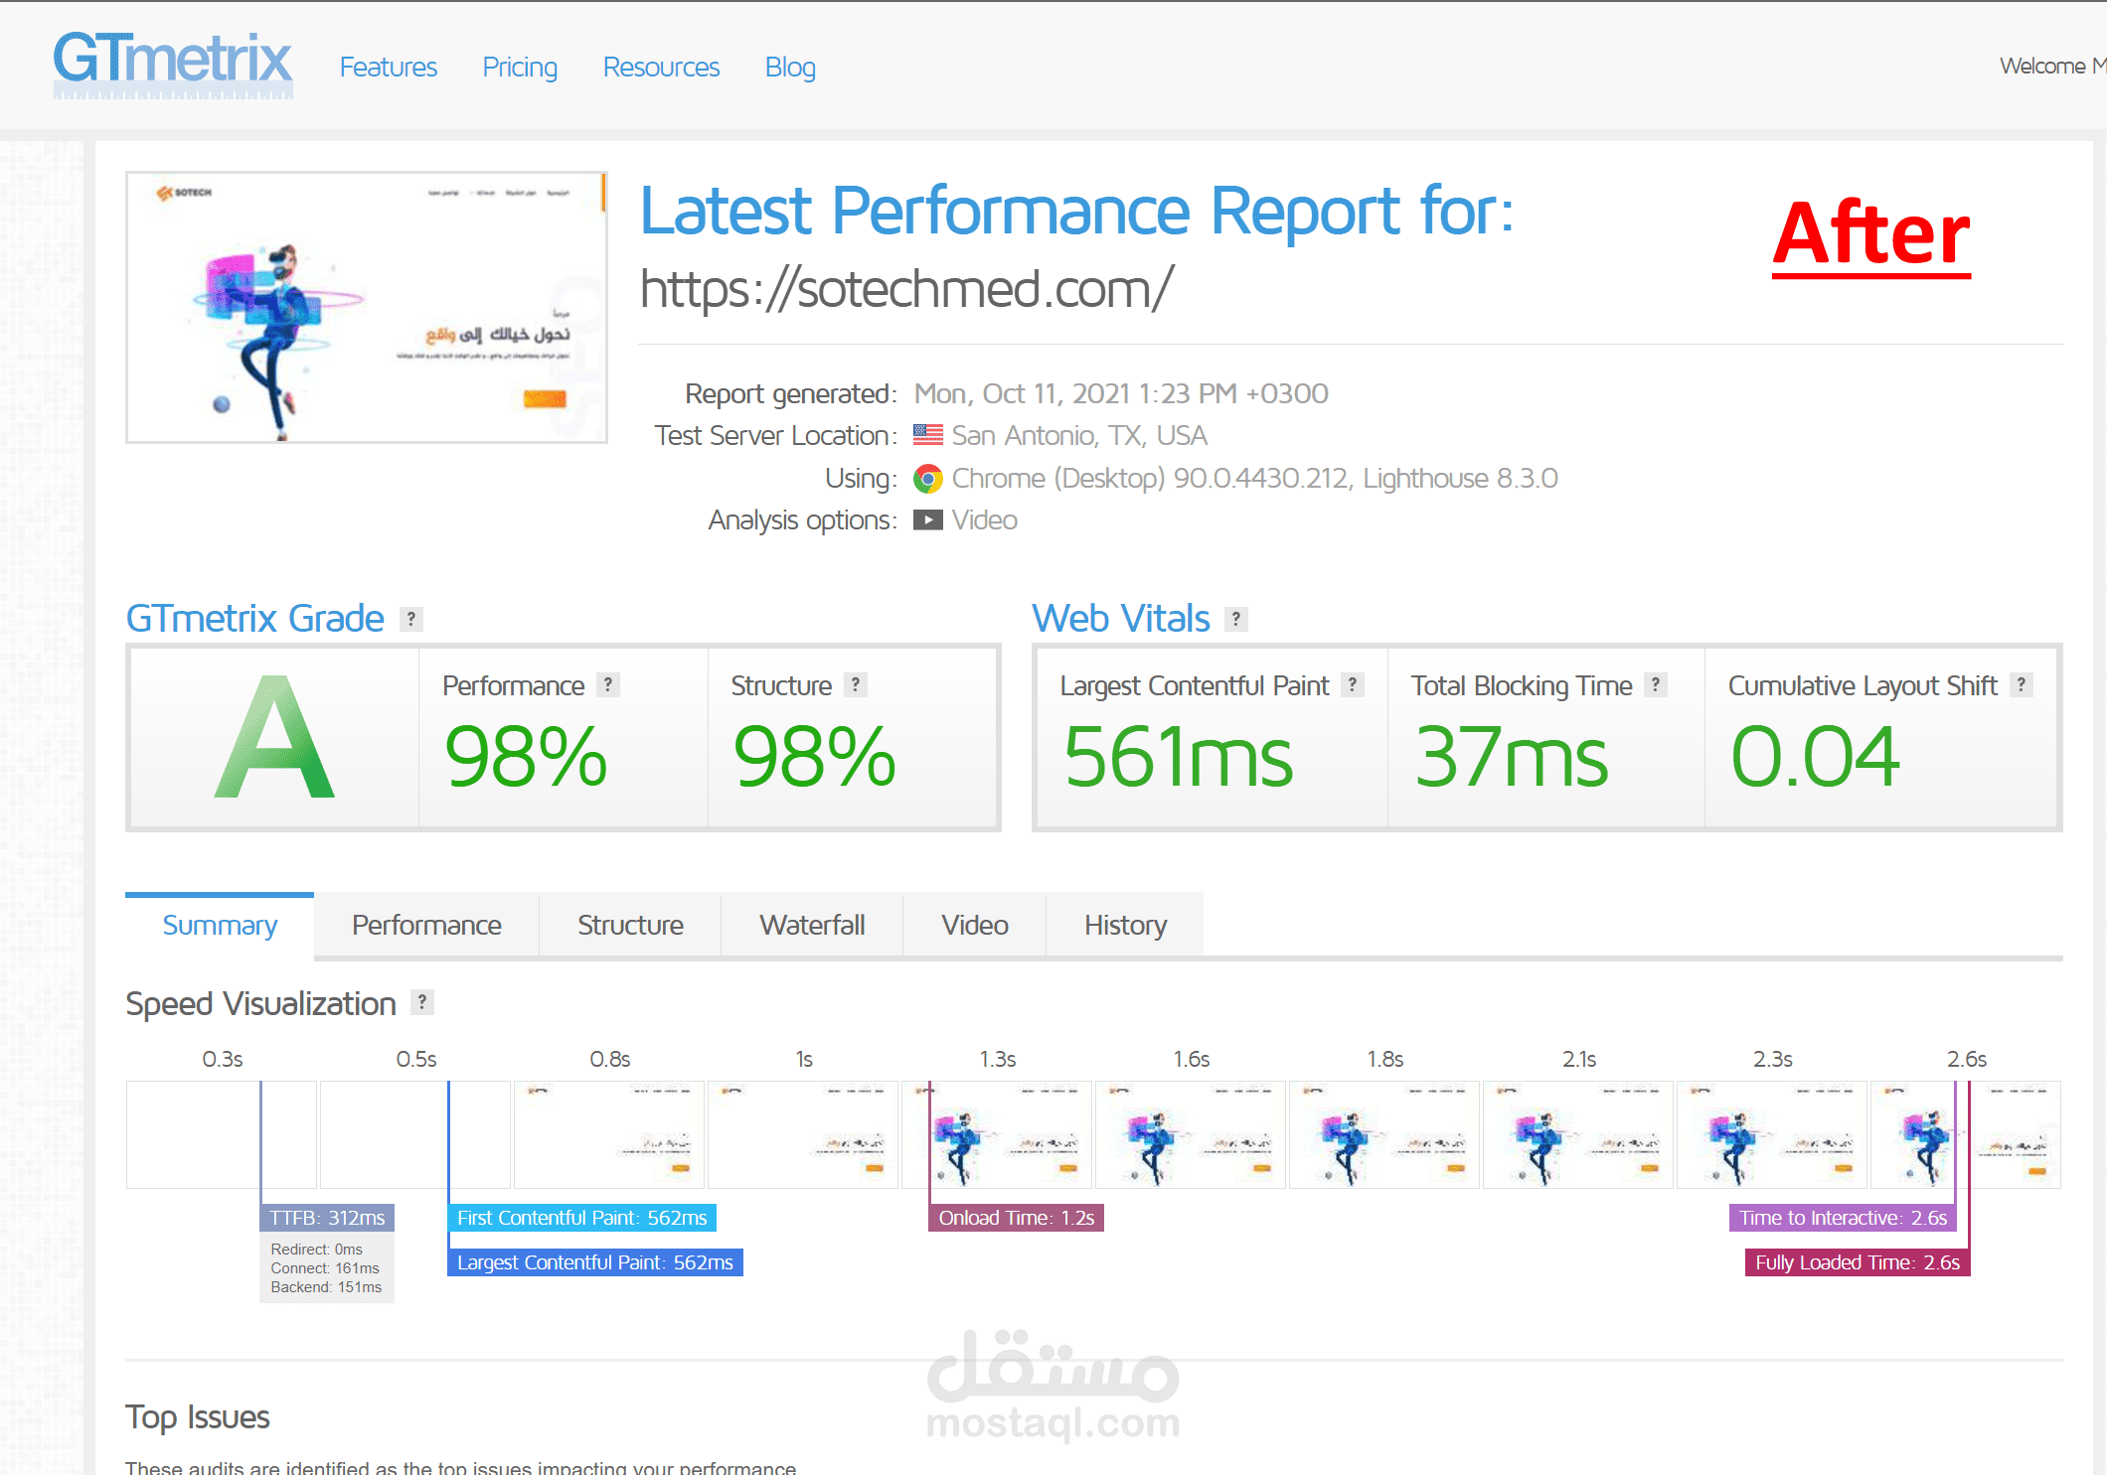Click the Video analysis option text

[x=985, y=520]
